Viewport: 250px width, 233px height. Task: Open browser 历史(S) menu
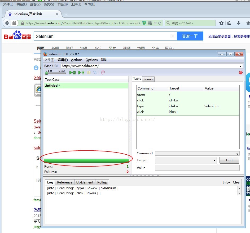[x=49, y=4]
